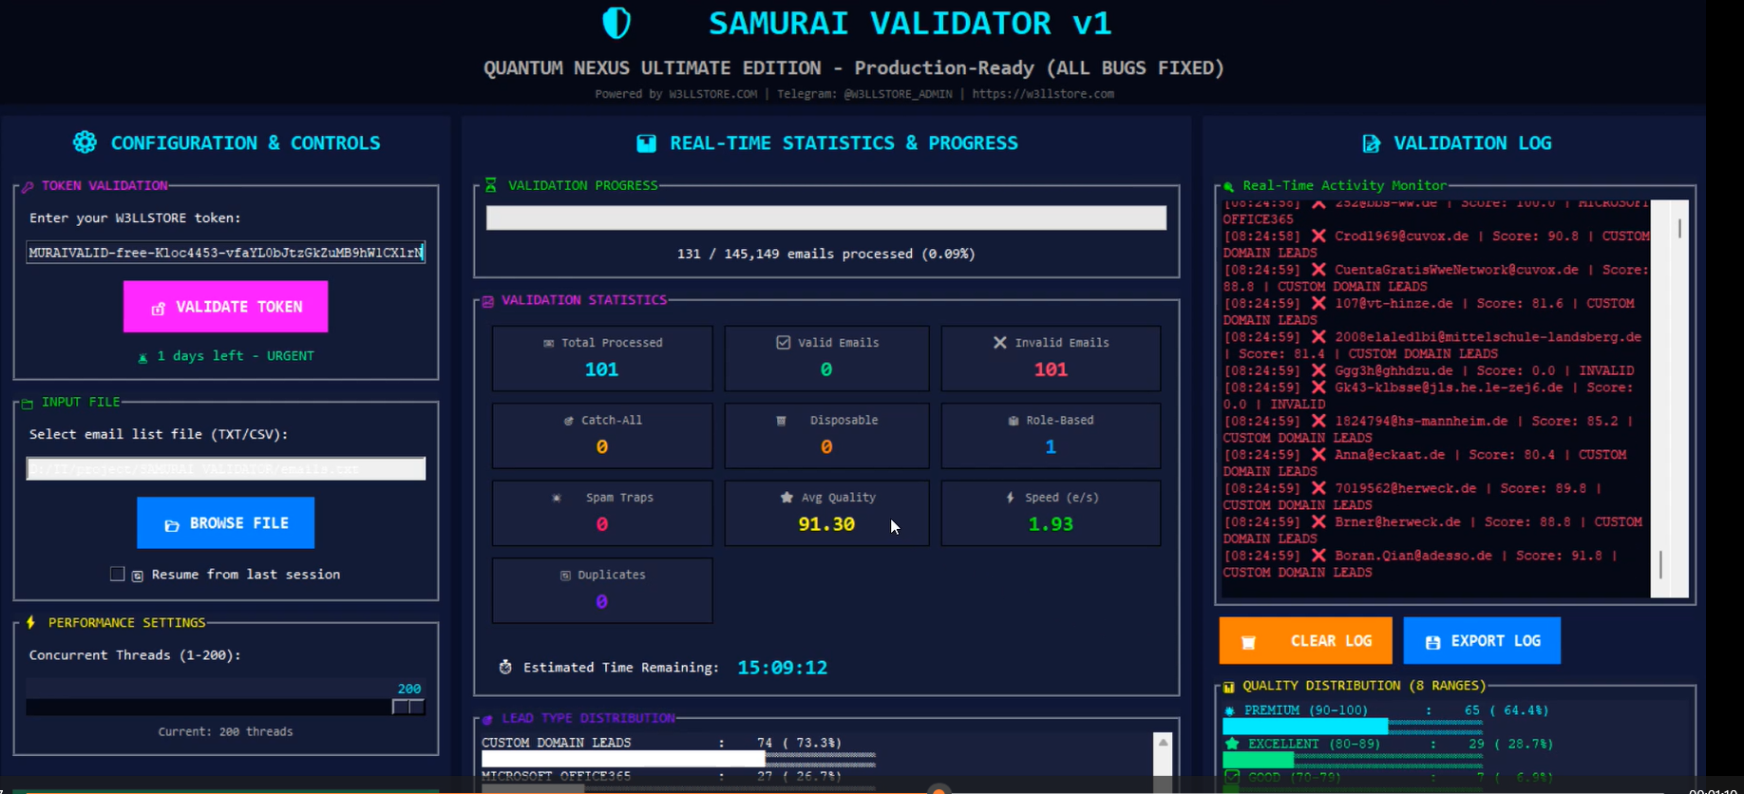Click the checkmark icon on Valid Emails card
The image size is (1744, 794).
(783, 342)
